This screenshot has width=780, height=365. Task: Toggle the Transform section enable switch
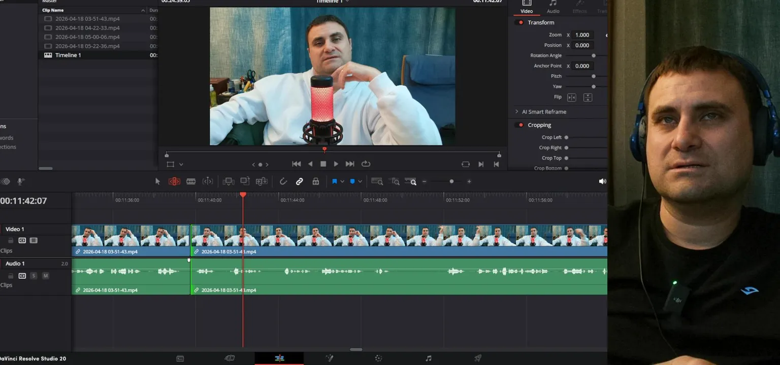coord(519,23)
